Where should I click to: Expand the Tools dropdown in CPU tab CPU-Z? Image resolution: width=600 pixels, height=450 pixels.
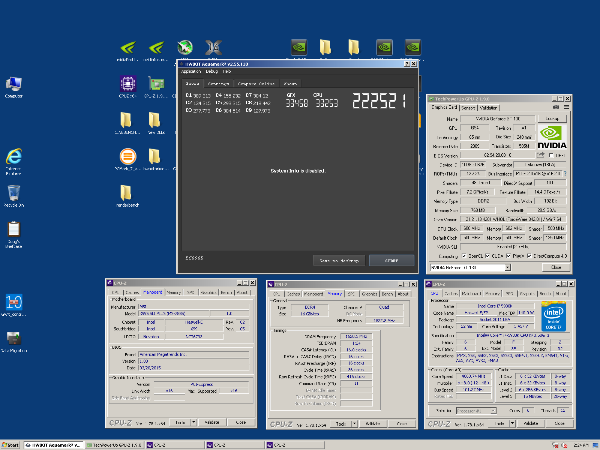[x=513, y=423]
